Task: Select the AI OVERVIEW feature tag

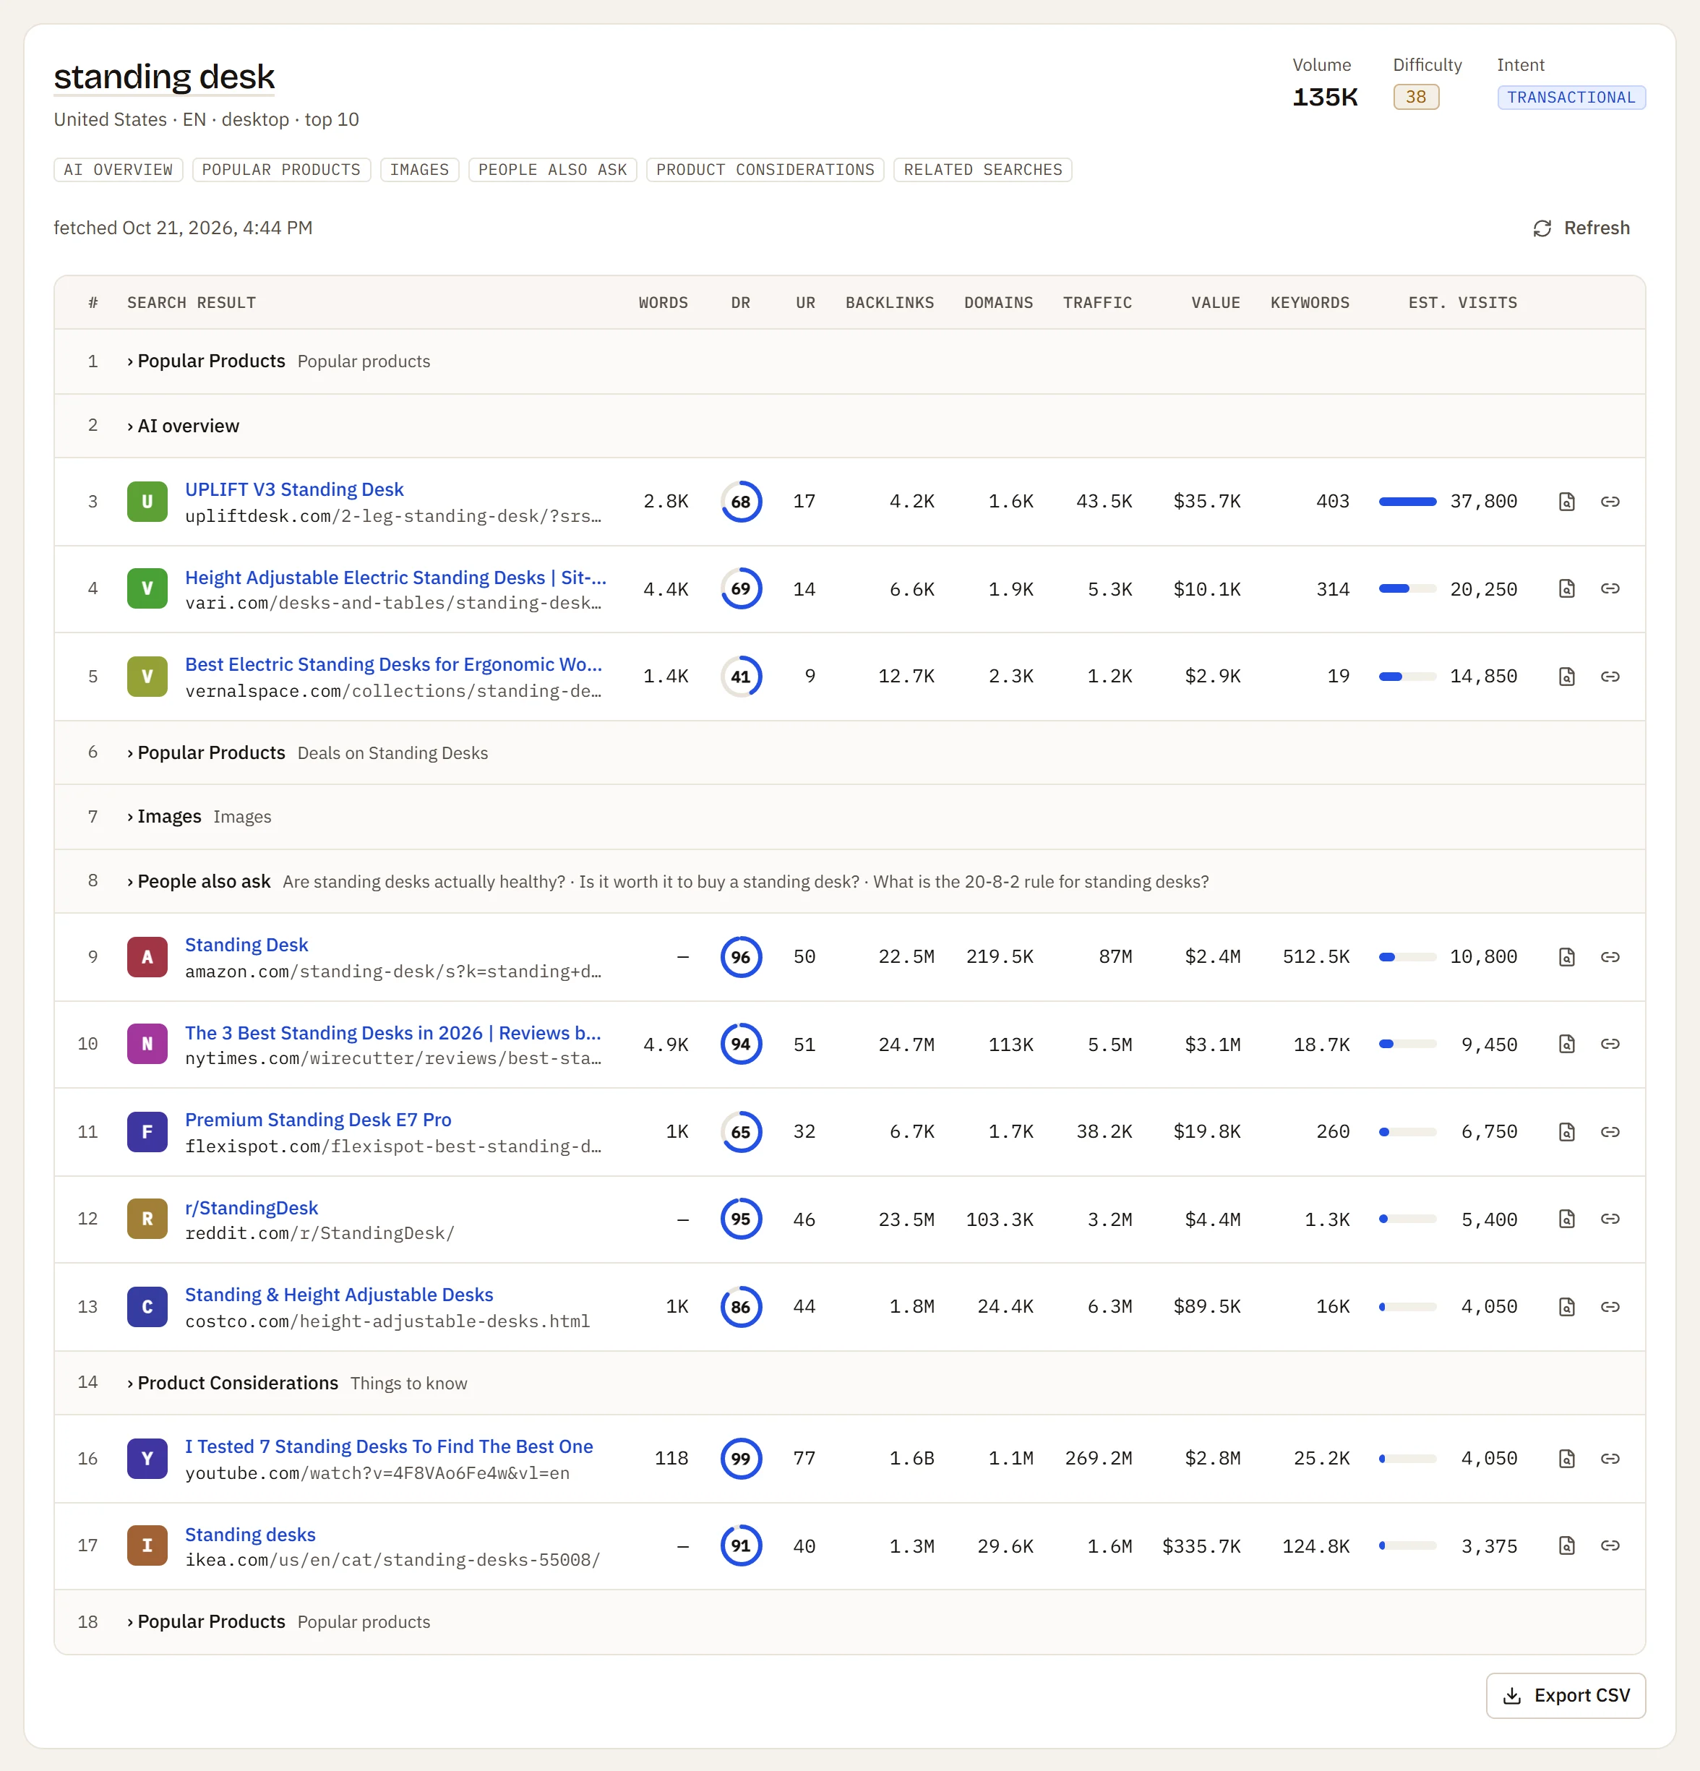Action: (119, 170)
